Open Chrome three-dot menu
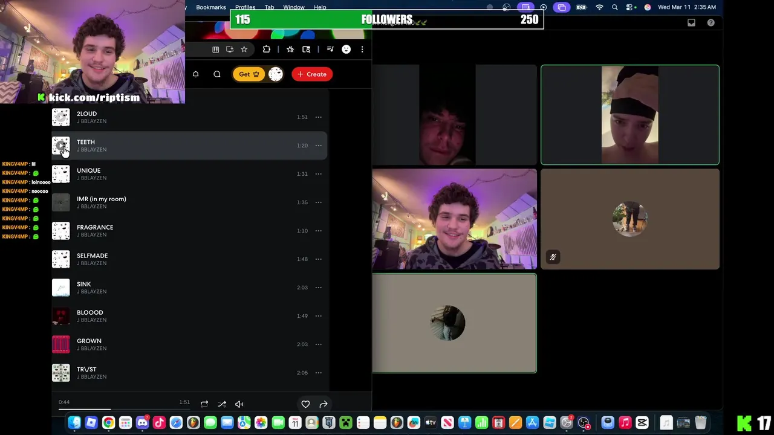The width and height of the screenshot is (774, 435). click(x=362, y=50)
